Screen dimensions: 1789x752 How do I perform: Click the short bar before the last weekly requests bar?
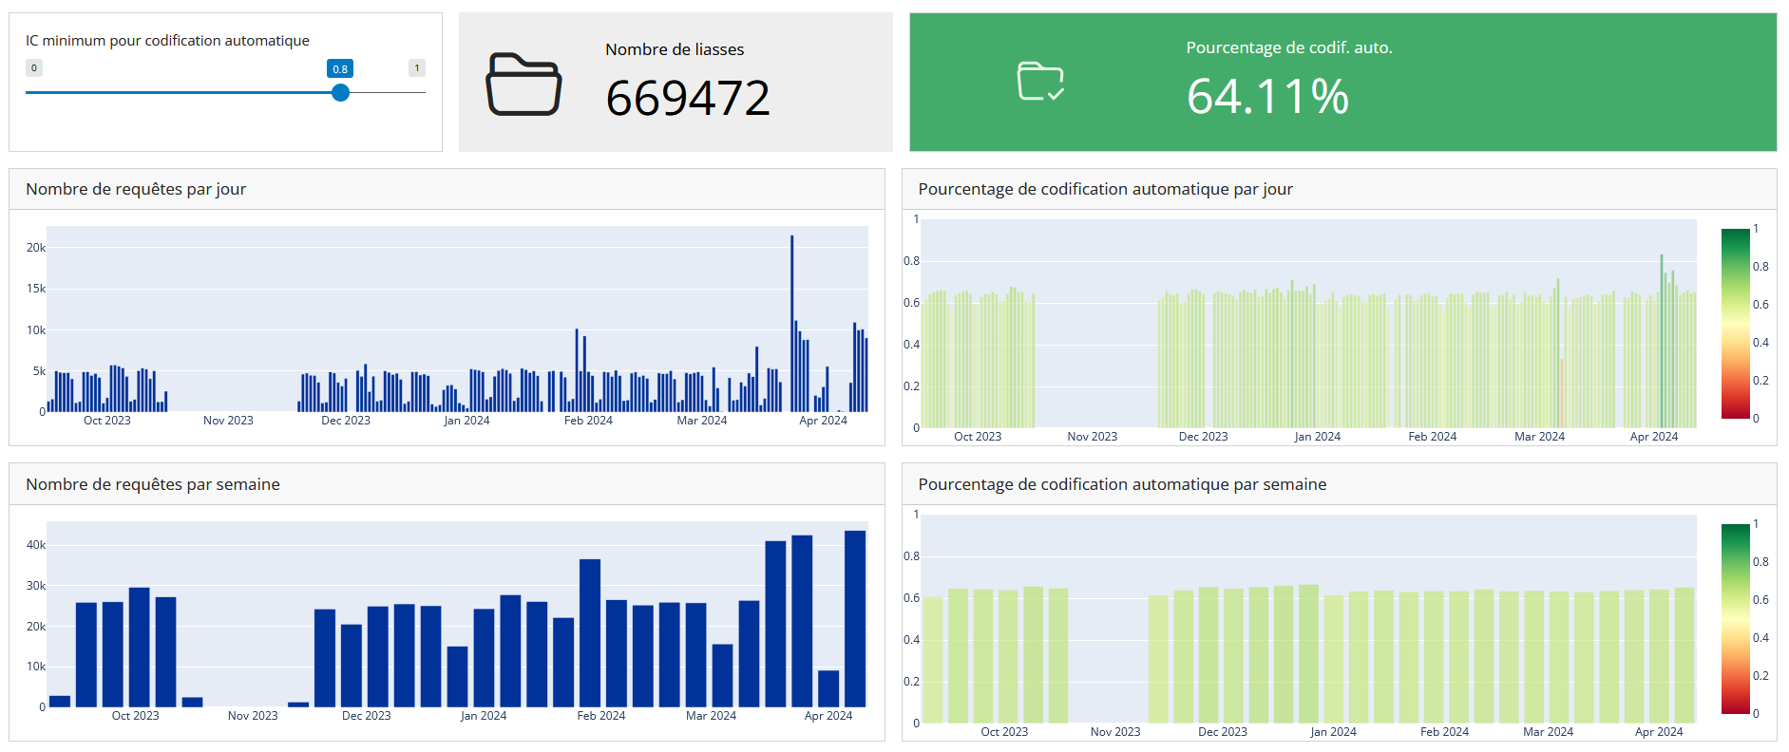[828, 687]
